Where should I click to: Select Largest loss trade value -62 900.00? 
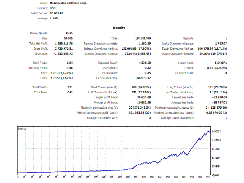220,98
